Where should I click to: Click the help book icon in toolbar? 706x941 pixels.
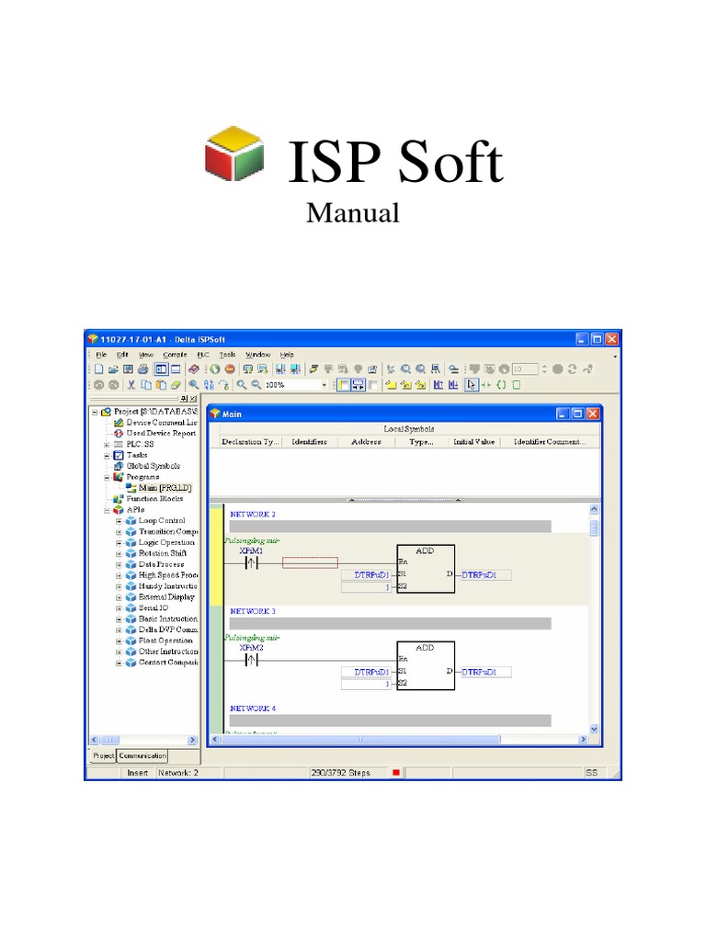click(x=193, y=369)
